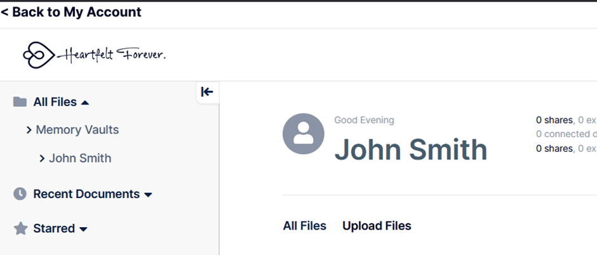Click the star icon next to Starred
The width and height of the screenshot is (597, 255).
(20, 228)
